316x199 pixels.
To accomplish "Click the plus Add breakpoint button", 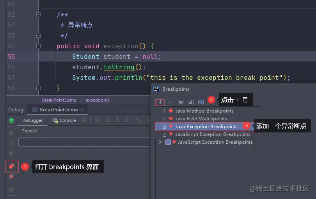I will (x=160, y=102).
